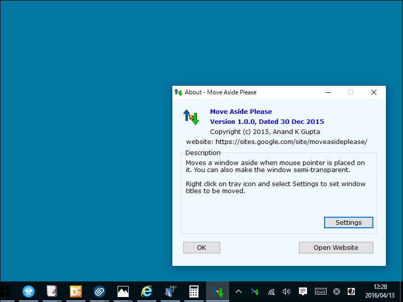Click the Move Aside Please taskbar icon
The image size is (403, 302).
218,291
